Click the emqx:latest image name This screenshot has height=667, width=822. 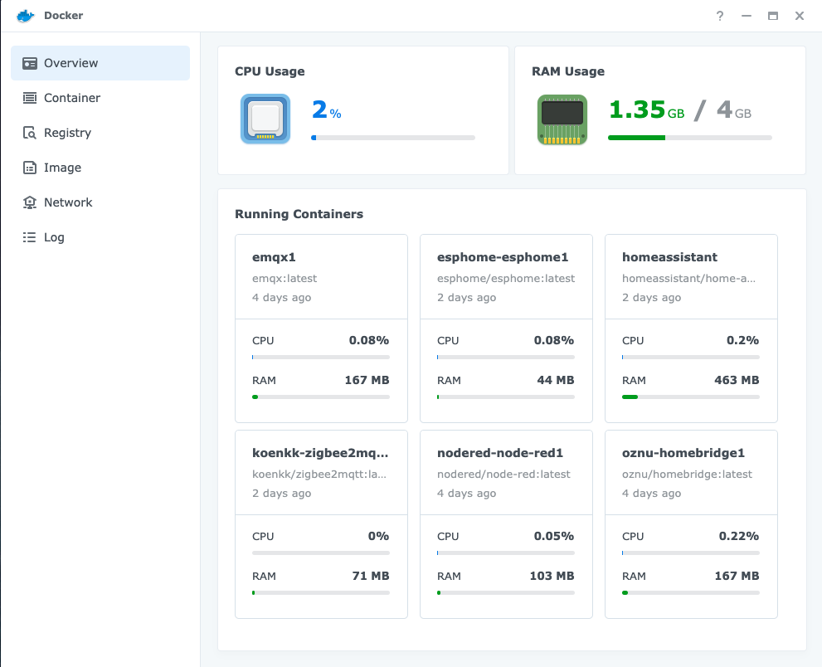click(x=285, y=279)
